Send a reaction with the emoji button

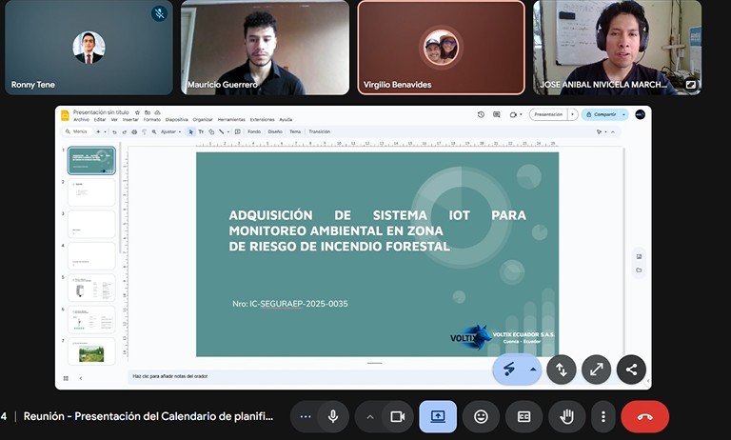pyautogui.click(x=481, y=417)
